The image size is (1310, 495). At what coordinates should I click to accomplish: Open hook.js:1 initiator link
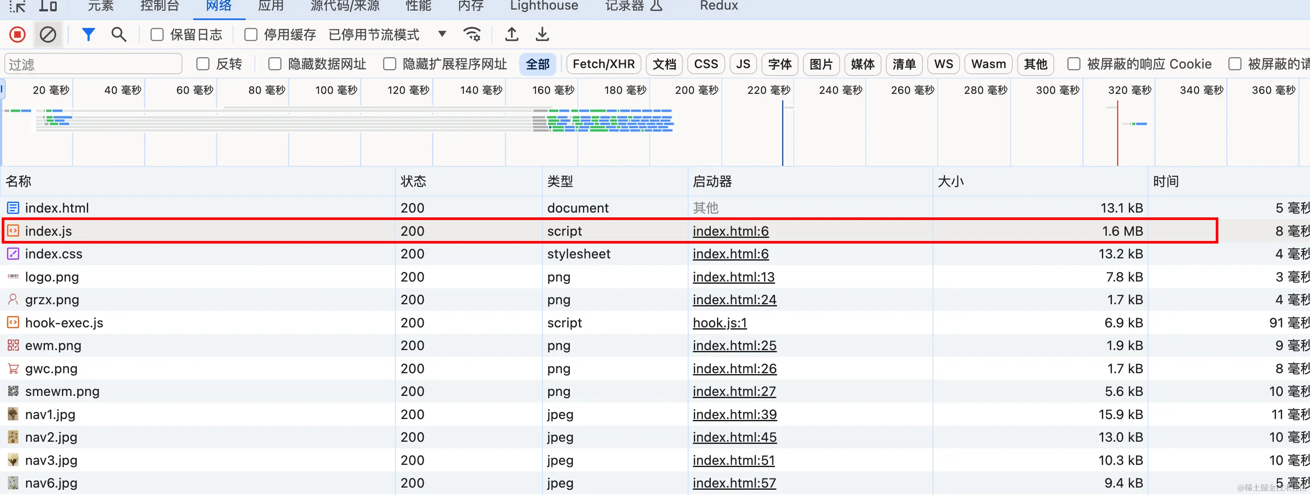coord(719,323)
